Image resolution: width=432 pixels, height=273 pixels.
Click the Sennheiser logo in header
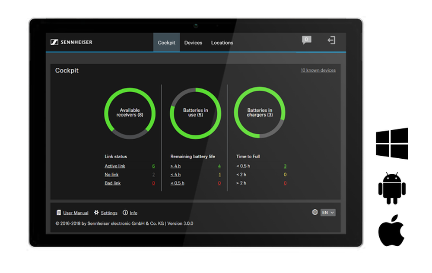(71, 42)
